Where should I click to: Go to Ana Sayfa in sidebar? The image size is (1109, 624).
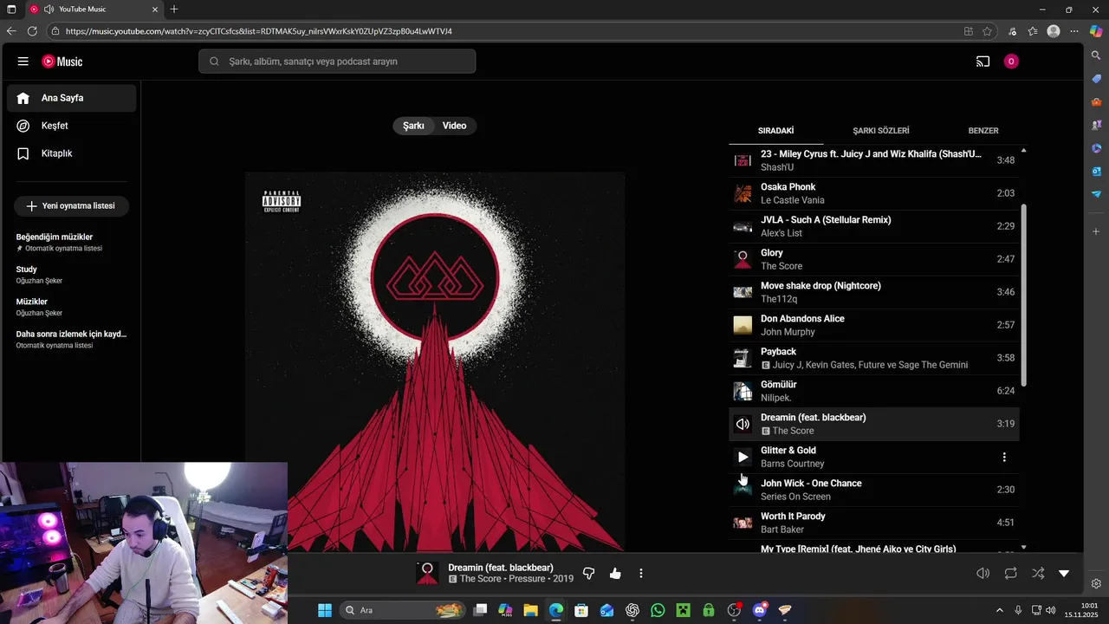point(71,98)
